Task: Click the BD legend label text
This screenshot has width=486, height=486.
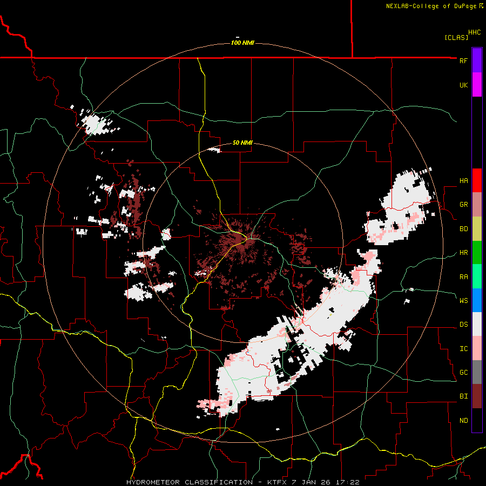Action: pyautogui.click(x=463, y=229)
